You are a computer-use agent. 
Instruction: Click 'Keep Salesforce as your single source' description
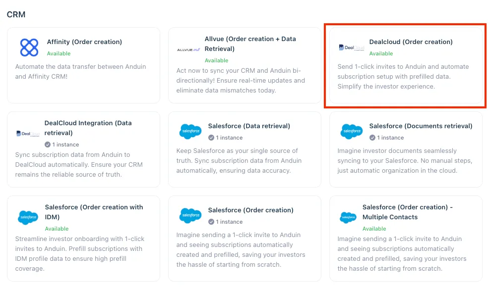[239, 161]
